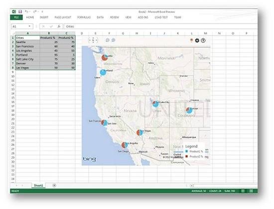Open the Bing Maps settings gear
Screen dimensions: 274x209
[197, 40]
